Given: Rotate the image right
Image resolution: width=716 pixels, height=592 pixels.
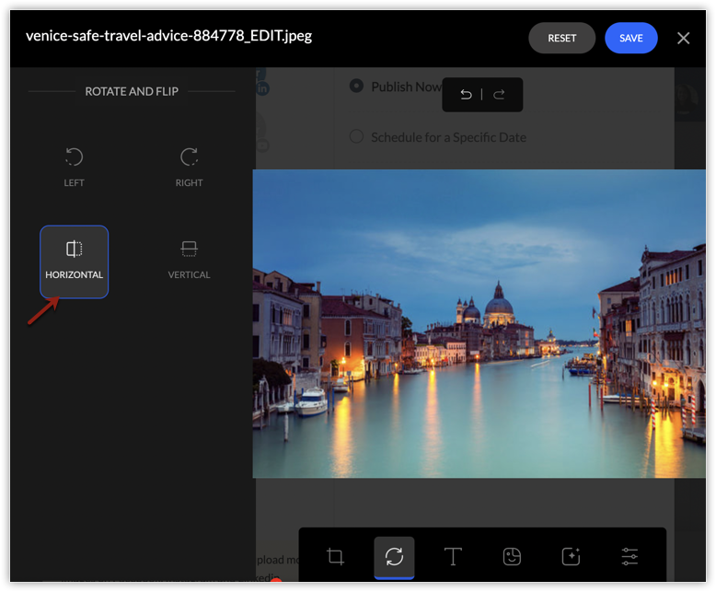Looking at the screenshot, I should point(189,168).
